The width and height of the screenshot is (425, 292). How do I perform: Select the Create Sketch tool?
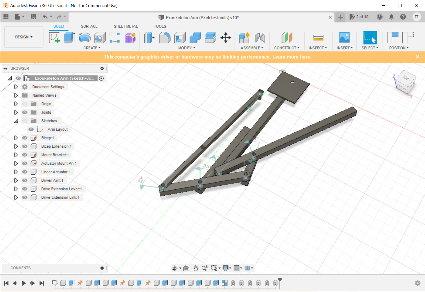pyautogui.click(x=54, y=37)
